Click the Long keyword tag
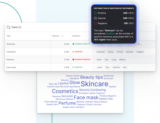Screen dimensions: 160x123 pyautogui.click(x=114, y=60)
